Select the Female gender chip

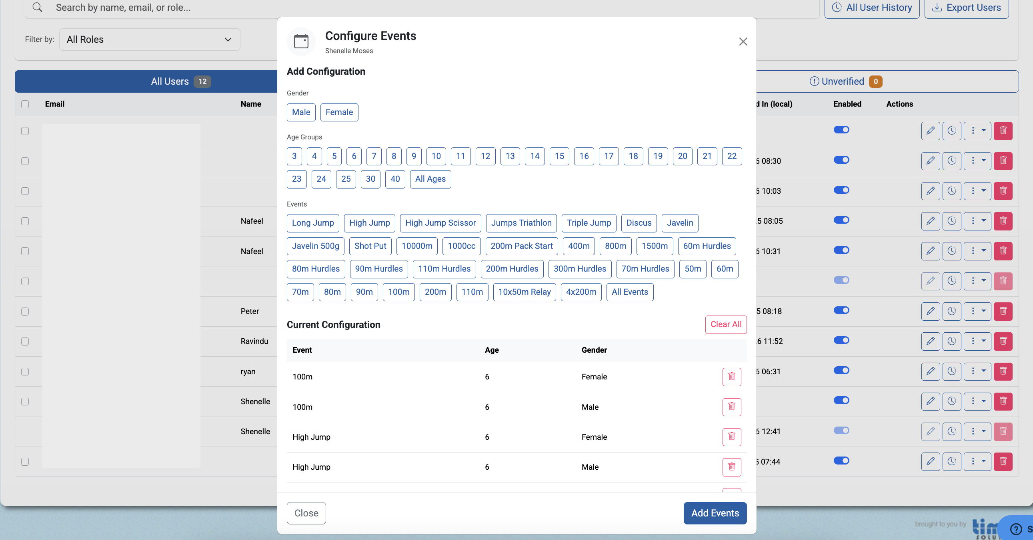(339, 112)
